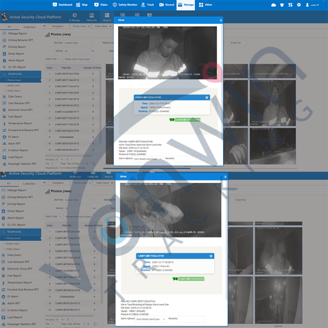Select the Track icon in top navigation

tap(143, 5)
